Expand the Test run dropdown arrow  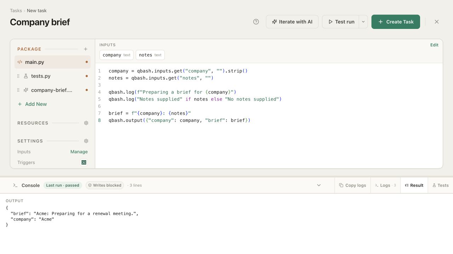pyautogui.click(x=363, y=22)
